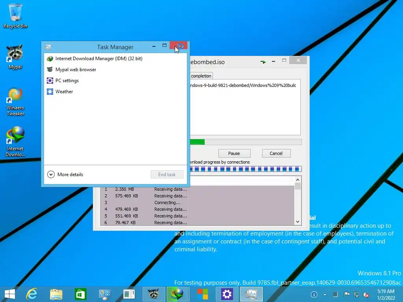
Task: Click the Task Manager title bar icon
Action: pyautogui.click(x=48, y=47)
